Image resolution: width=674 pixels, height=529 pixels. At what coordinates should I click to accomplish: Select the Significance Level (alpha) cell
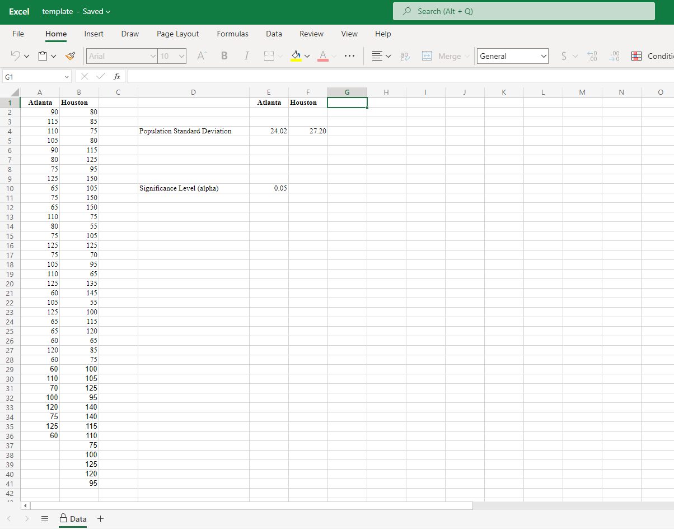click(194, 188)
